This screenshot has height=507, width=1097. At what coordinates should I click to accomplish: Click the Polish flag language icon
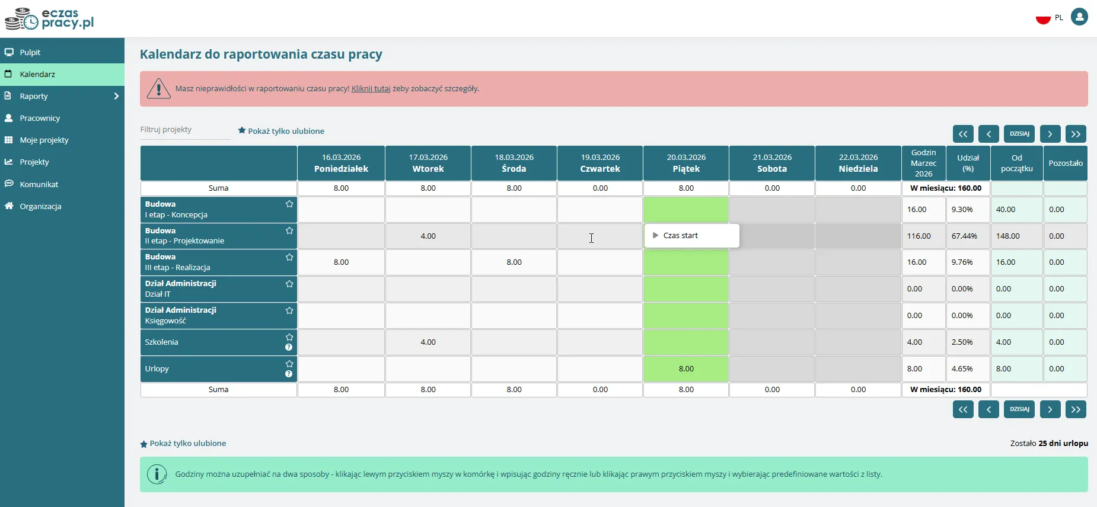tap(1043, 18)
